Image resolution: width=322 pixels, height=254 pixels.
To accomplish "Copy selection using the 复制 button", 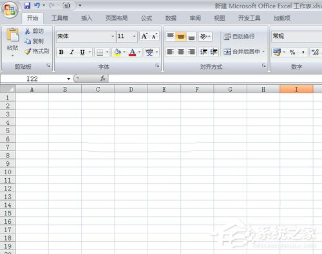I will 34,41.
